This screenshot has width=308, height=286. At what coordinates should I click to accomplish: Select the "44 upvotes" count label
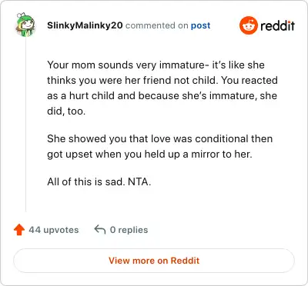(54, 230)
